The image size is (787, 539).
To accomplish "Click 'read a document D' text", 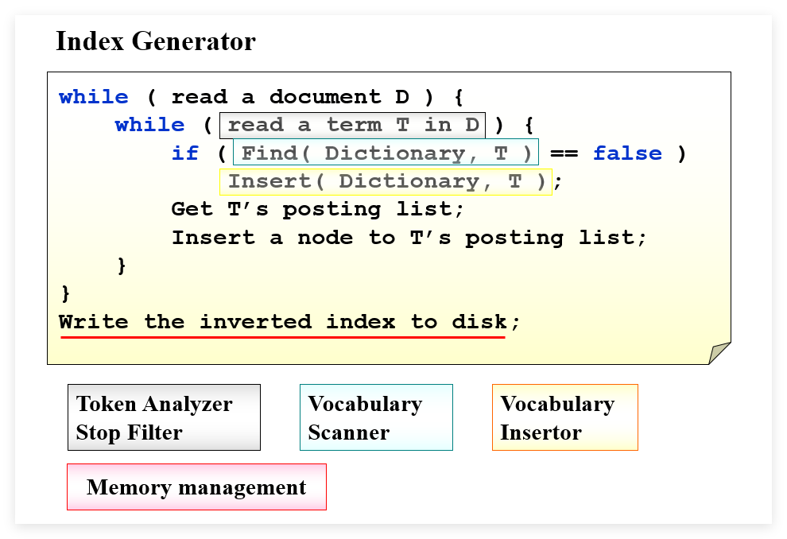I will [x=290, y=97].
